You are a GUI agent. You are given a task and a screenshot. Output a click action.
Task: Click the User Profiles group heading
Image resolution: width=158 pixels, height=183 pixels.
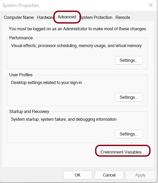[21, 75]
